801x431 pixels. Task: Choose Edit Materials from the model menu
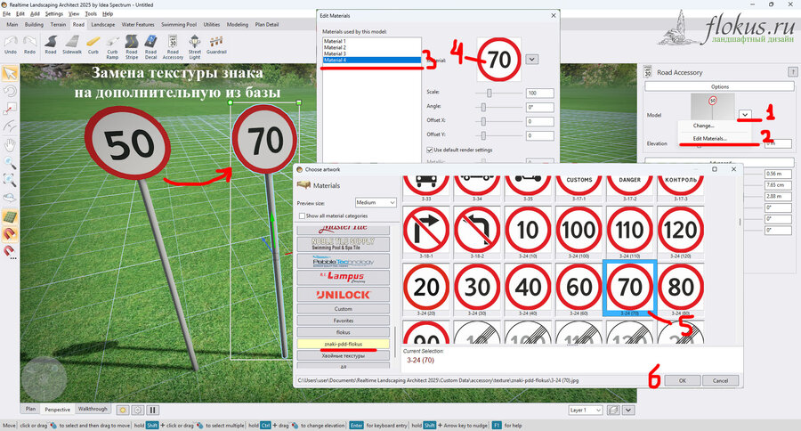coord(709,139)
